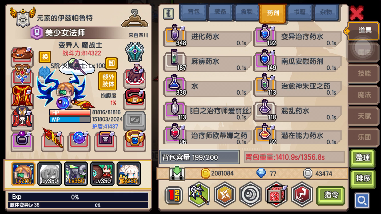Click the 换 swap toggle button
The width and height of the screenshot is (381, 214).
coord(45,57)
